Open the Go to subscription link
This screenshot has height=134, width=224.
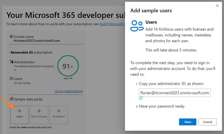(69, 91)
